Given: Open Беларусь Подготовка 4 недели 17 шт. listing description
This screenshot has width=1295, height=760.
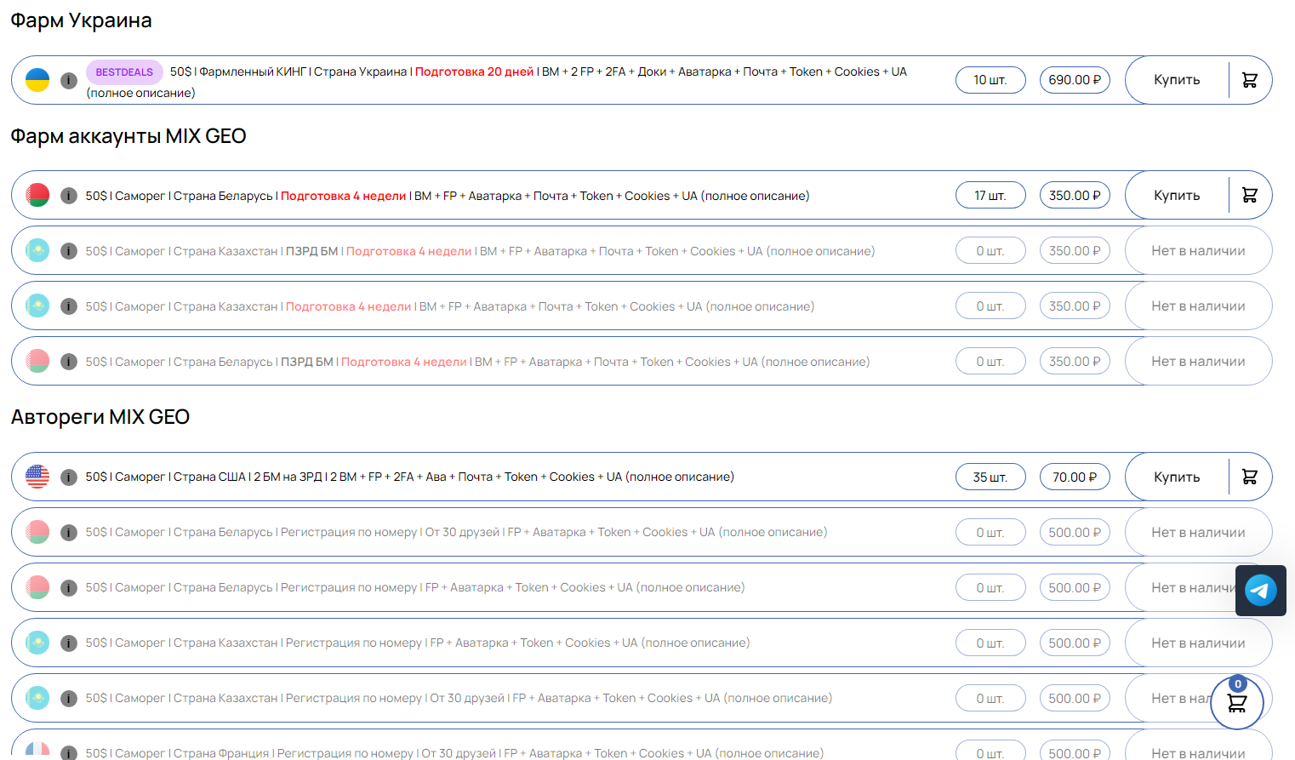Looking at the screenshot, I should pos(448,196).
